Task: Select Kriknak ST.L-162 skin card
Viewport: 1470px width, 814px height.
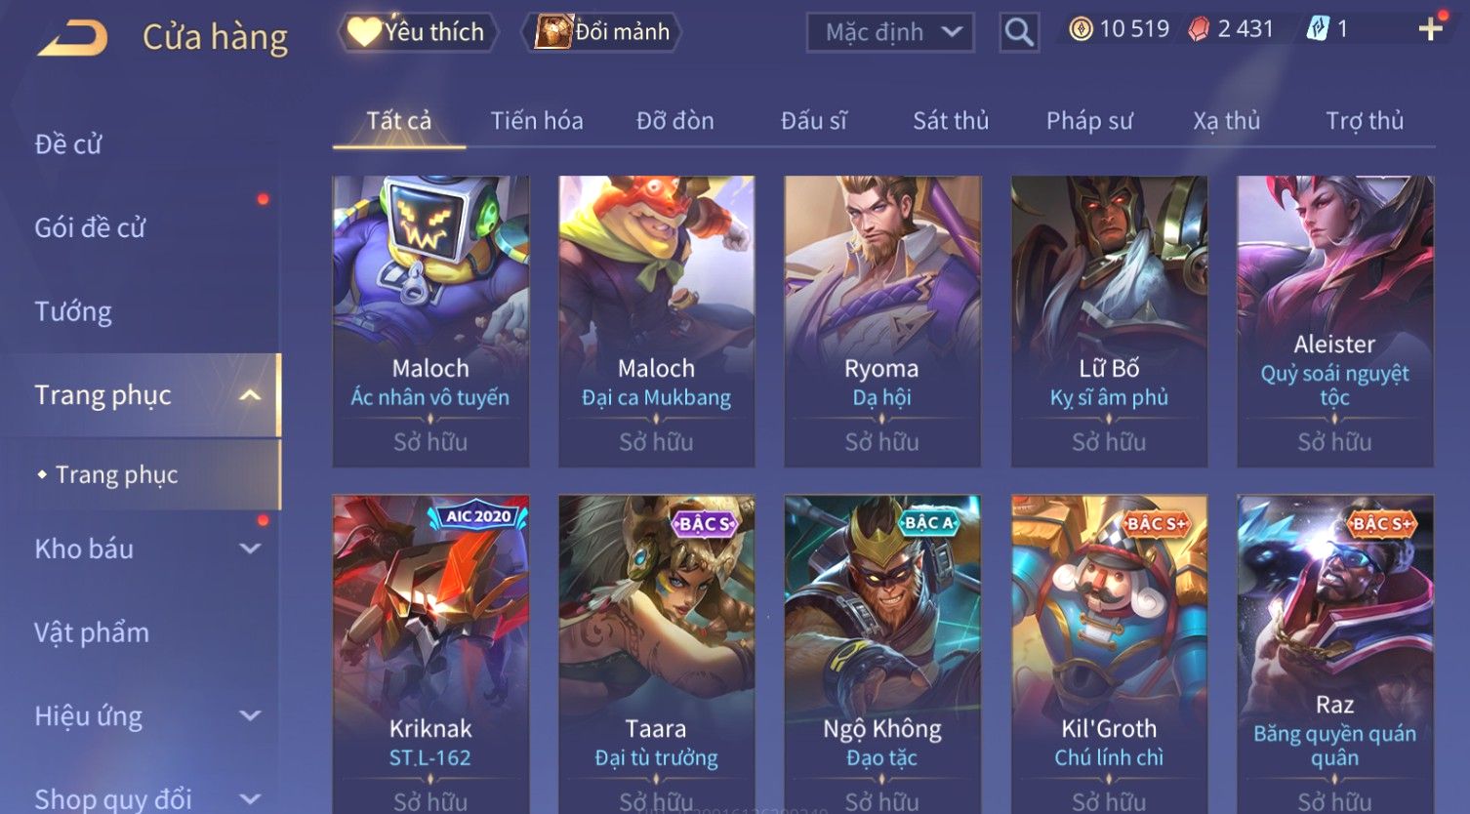Action: click(430, 654)
